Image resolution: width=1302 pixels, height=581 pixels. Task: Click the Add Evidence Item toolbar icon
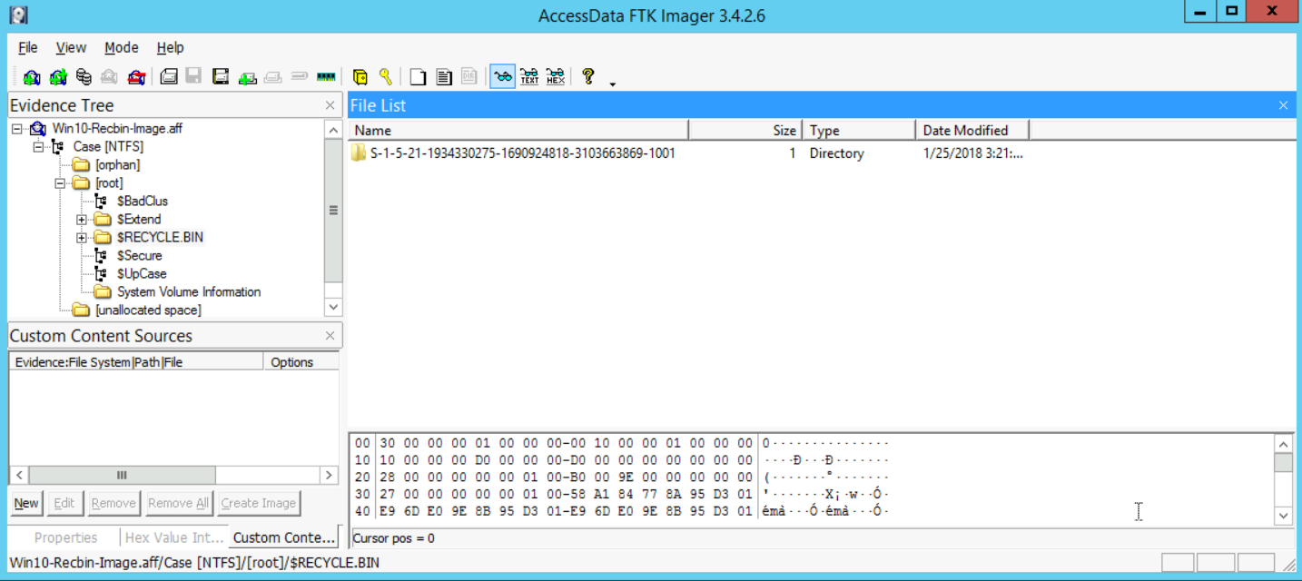[x=32, y=77]
